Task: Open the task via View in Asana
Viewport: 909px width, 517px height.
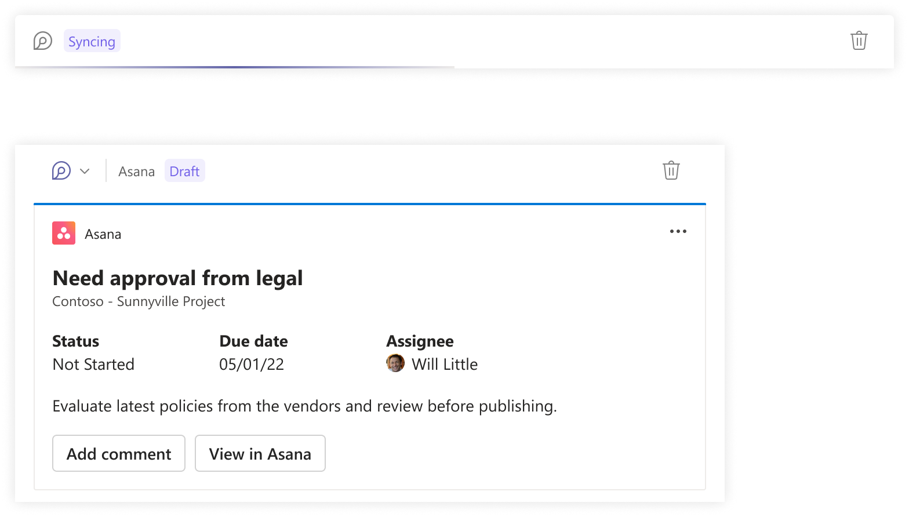Action: click(260, 454)
